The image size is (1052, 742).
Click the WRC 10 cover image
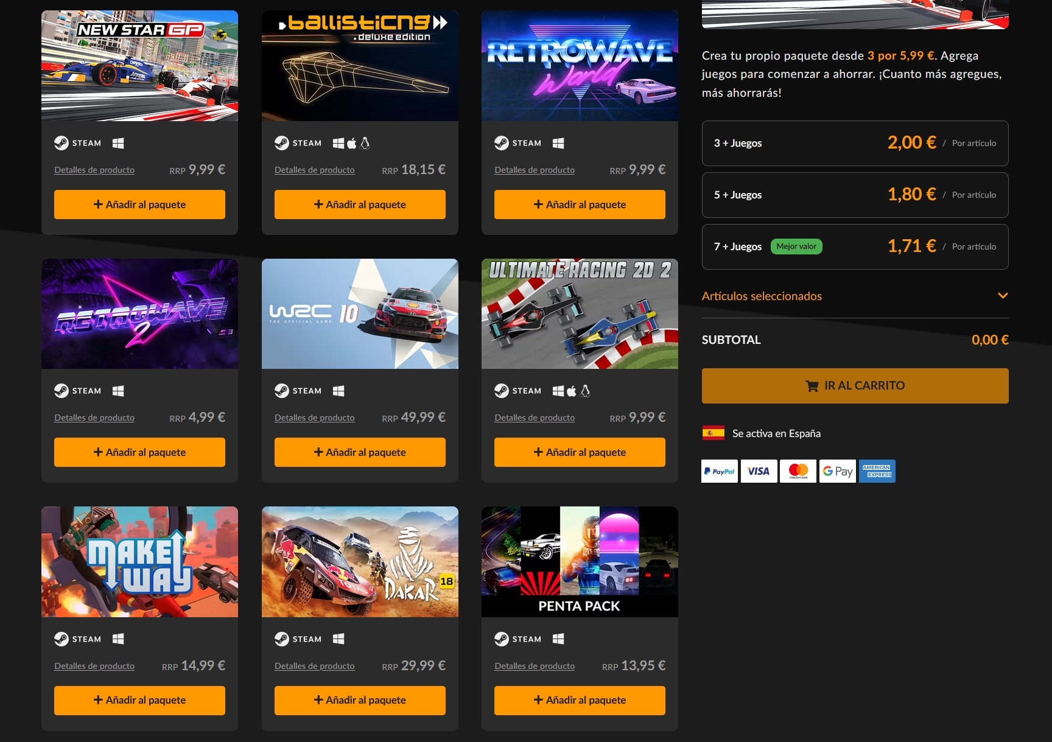pos(360,313)
